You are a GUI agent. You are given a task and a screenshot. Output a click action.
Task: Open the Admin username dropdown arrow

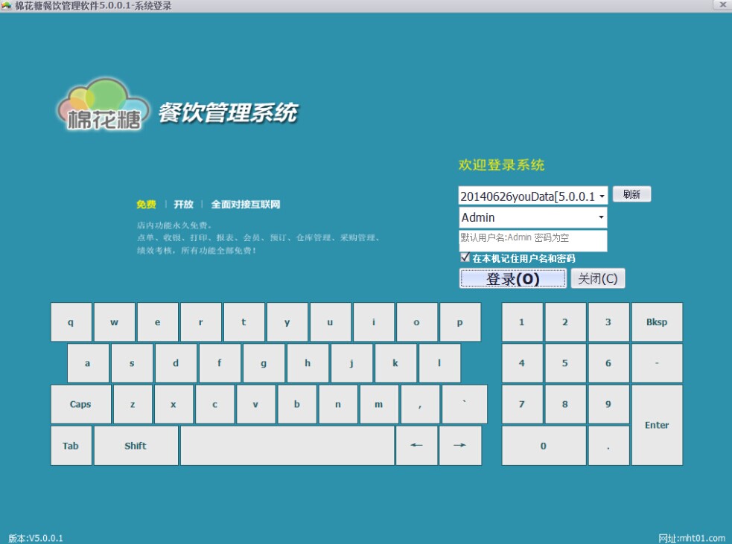pos(601,217)
